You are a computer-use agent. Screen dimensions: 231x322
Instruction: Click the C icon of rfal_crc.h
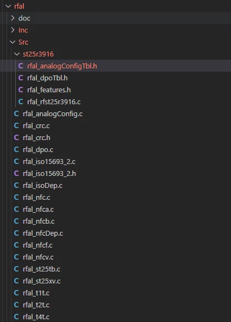(x=16, y=137)
